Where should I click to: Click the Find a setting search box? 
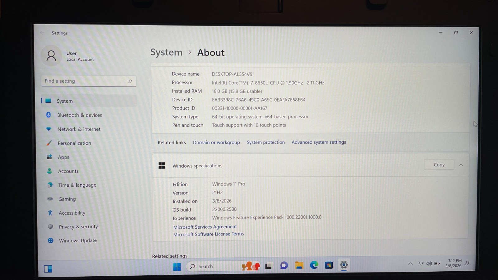[x=89, y=81]
